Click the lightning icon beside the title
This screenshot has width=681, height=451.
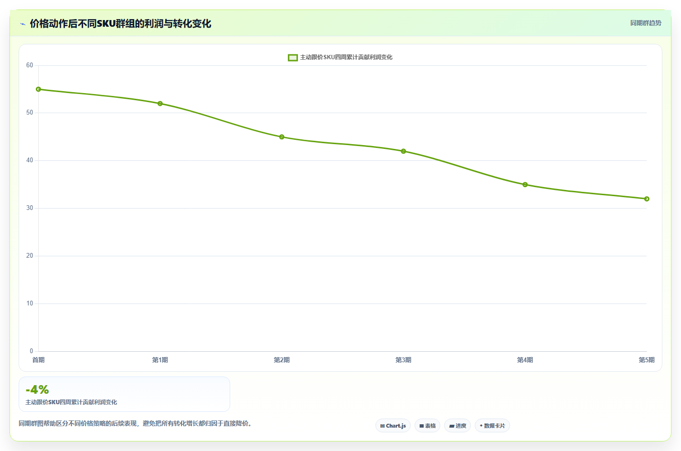click(22, 24)
